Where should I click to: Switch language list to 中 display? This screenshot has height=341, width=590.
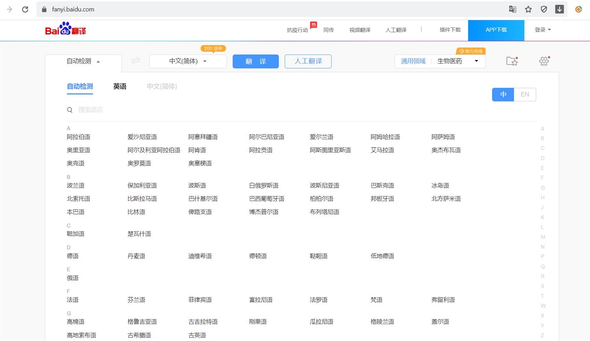pos(503,95)
